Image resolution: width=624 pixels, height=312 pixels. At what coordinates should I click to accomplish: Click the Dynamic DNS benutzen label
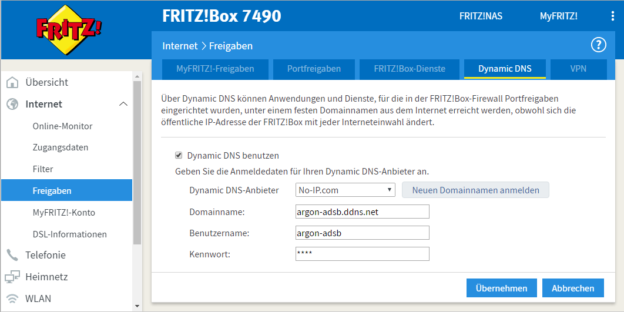[x=233, y=155]
